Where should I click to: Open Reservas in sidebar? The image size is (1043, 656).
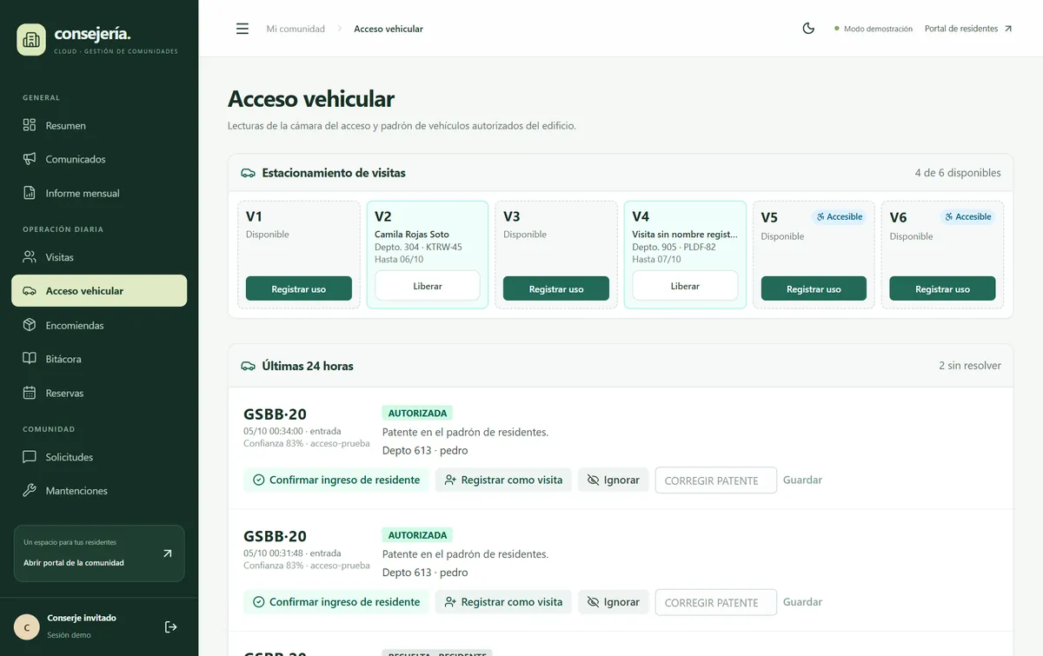point(99,393)
